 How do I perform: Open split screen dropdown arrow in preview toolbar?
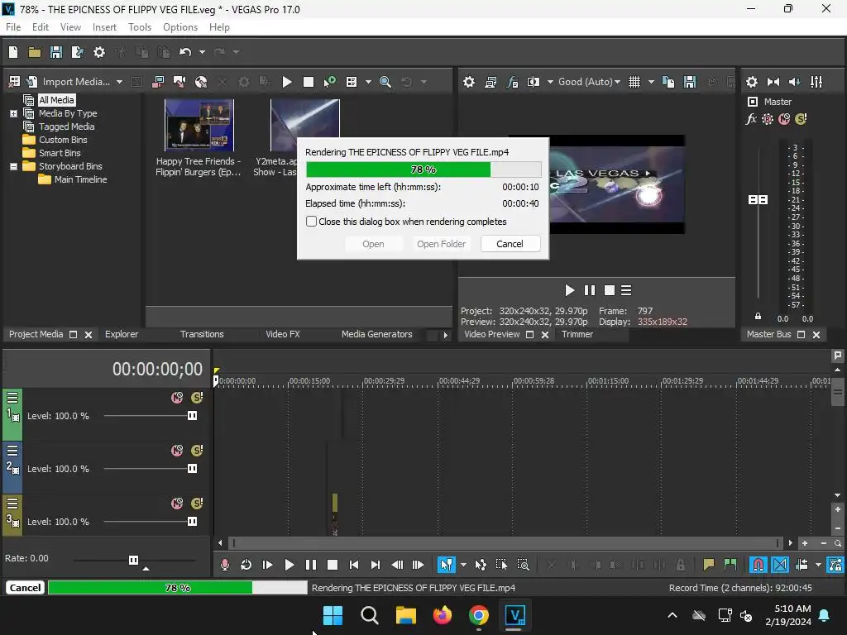pos(550,82)
